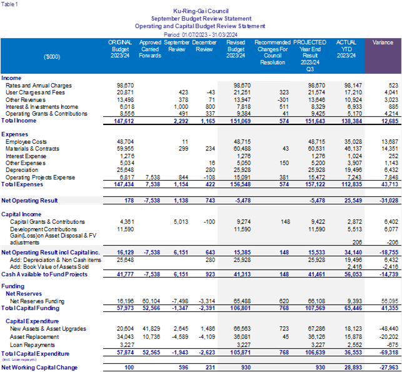Click the 'Capital Expenditure' subheading
The image size is (402, 372).
click(33, 321)
